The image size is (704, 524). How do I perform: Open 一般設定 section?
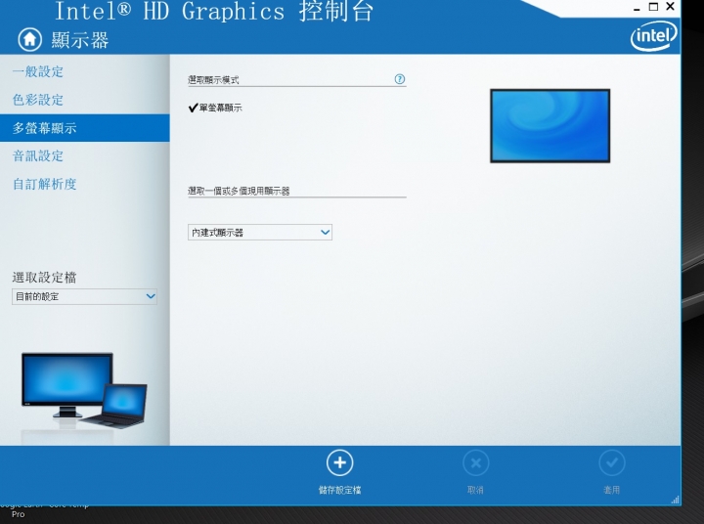point(38,71)
